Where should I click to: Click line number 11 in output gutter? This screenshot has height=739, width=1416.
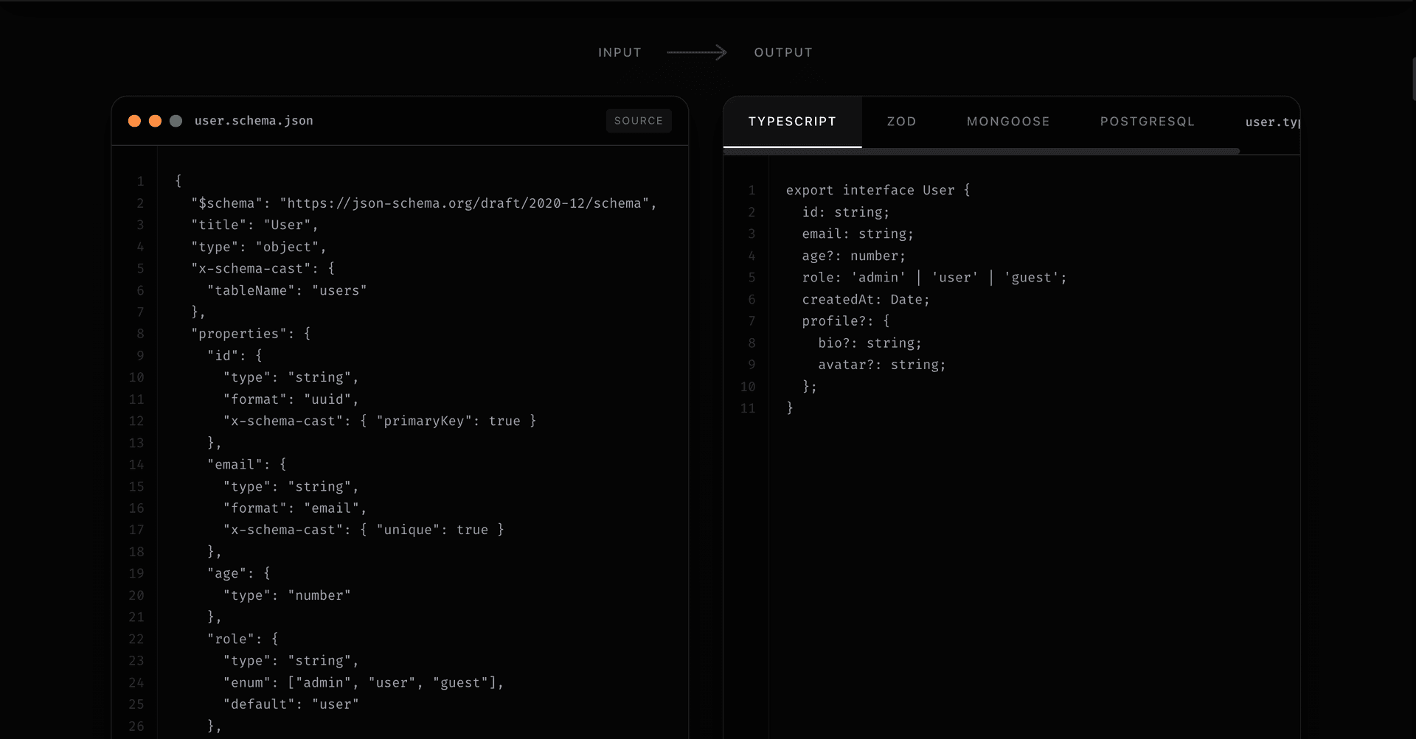pyautogui.click(x=748, y=408)
